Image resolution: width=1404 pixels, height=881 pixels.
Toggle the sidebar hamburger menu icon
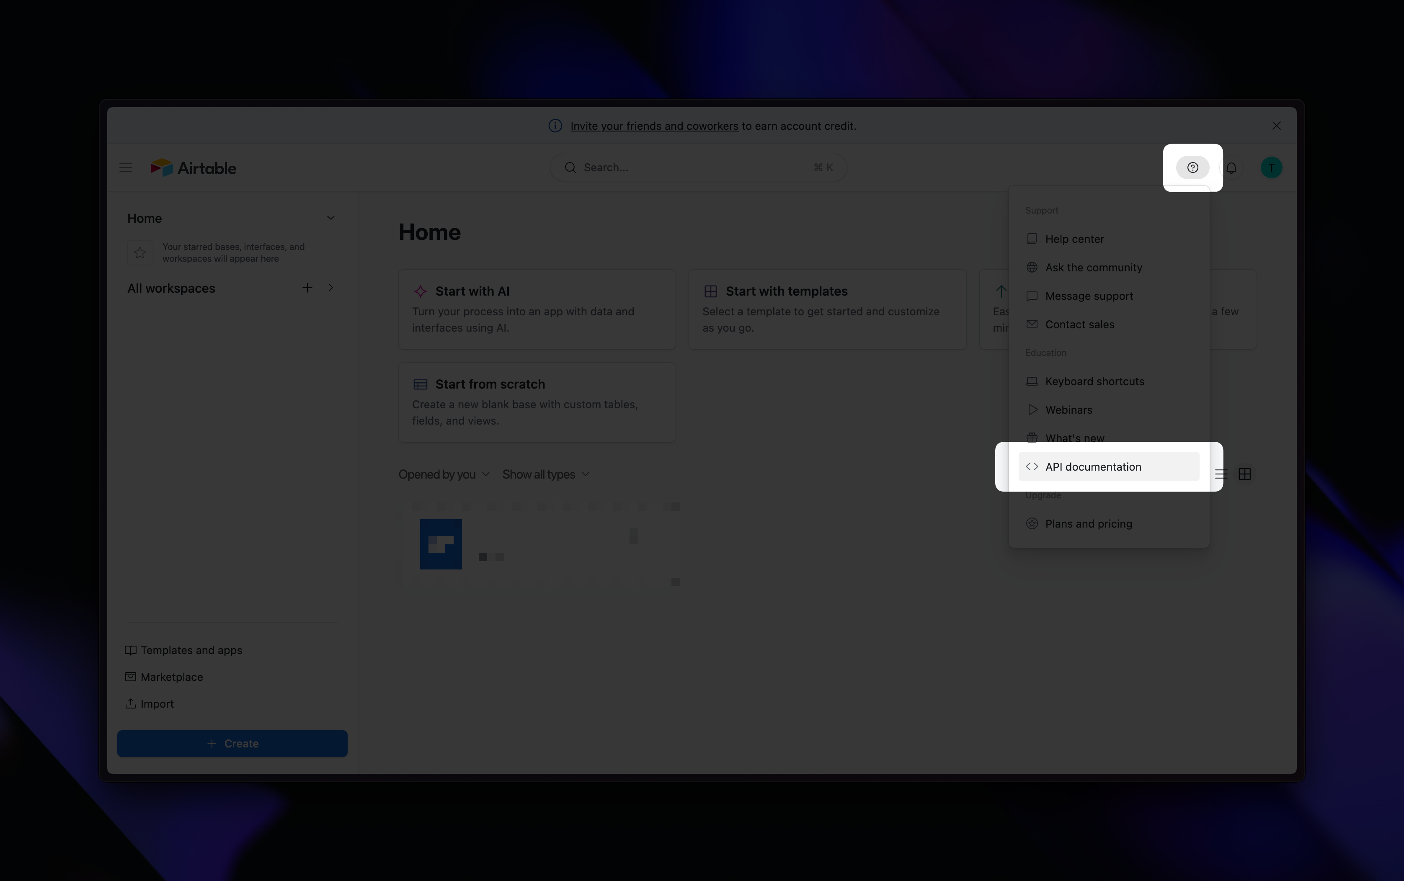125,168
